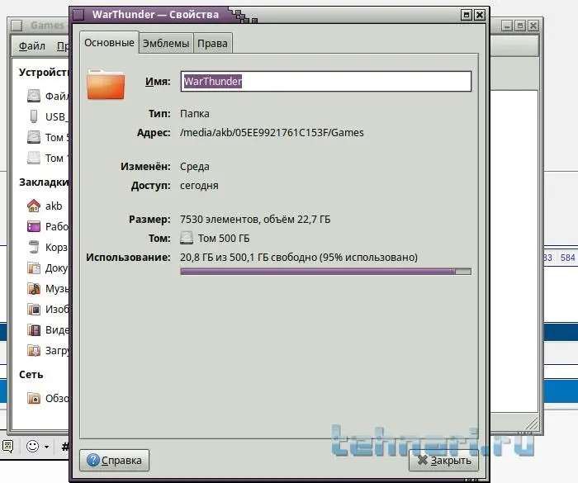Screen dimensions: 578x483
Task: Click the Обзо... network browse icon
Action: pyautogui.click(x=34, y=398)
